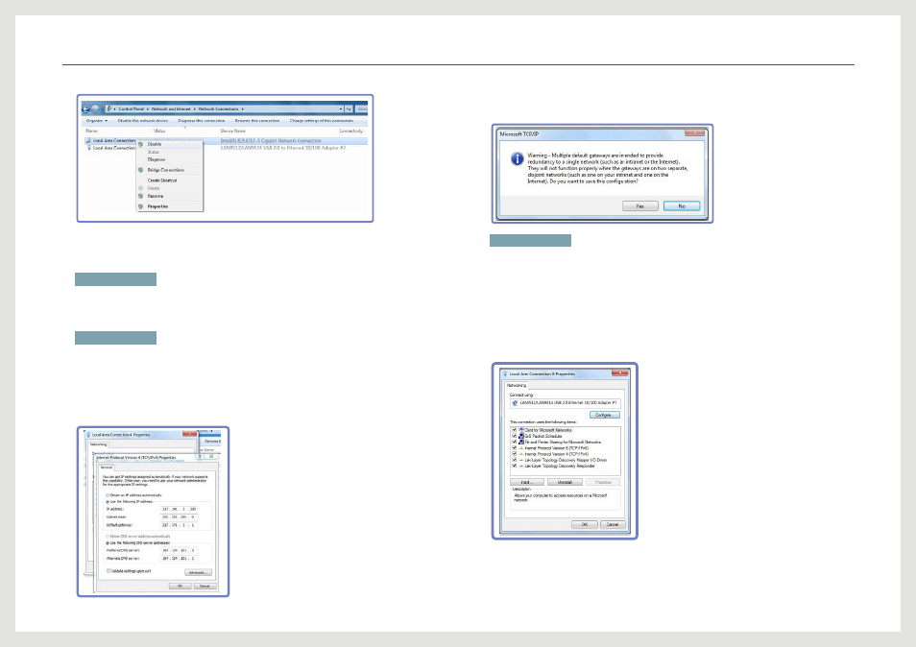The height and width of the screenshot is (647, 916).
Task: Click the Forward arrow in Network Connections window
Action: [x=95, y=108]
